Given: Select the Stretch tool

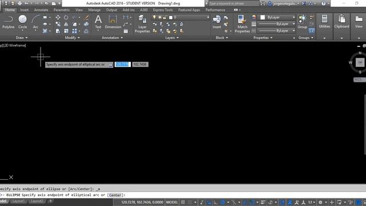Looking at the screenshot, I should coord(58,31).
